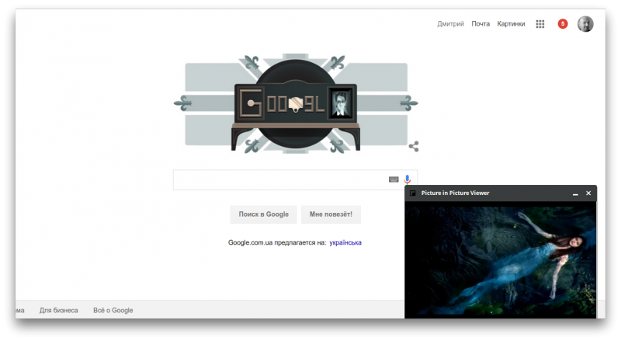This screenshot has height=341, width=621.
Task: Open Почта mail link
Action: pyautogui.click(x=480, y=24)
